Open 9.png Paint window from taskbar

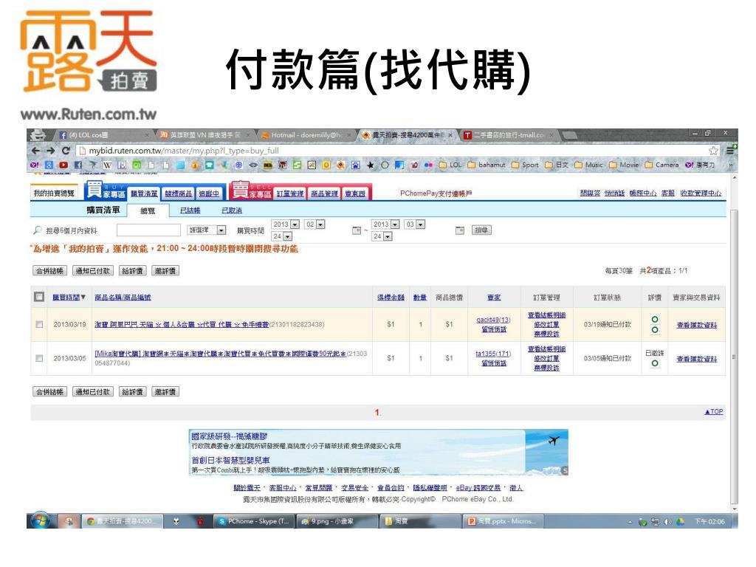pos(337,521)
